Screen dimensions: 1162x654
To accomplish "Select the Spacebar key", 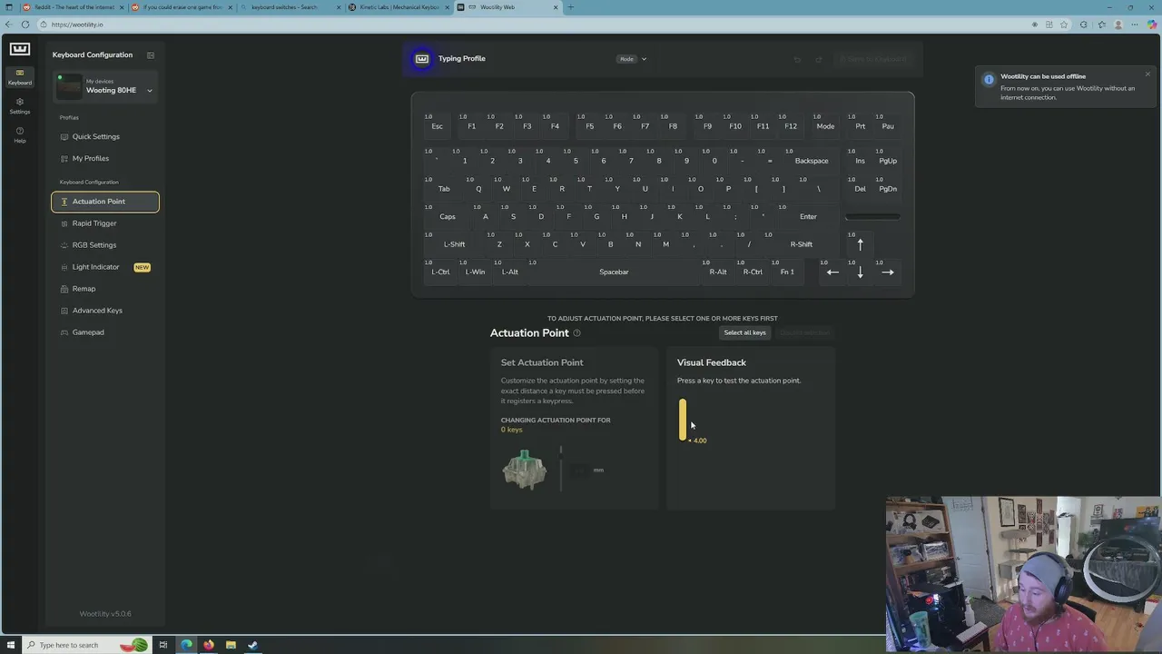I will (614, 272).
